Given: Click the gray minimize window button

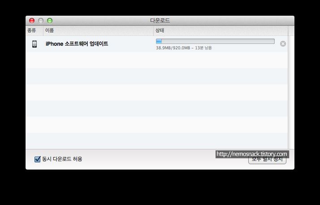Looking at the screenshot, I should coord(41,21).
